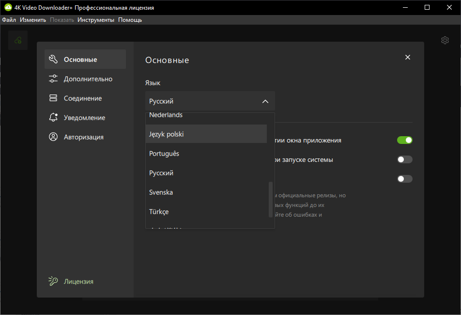
Task: Maximize the application window
Action: [x=427, y=7]
